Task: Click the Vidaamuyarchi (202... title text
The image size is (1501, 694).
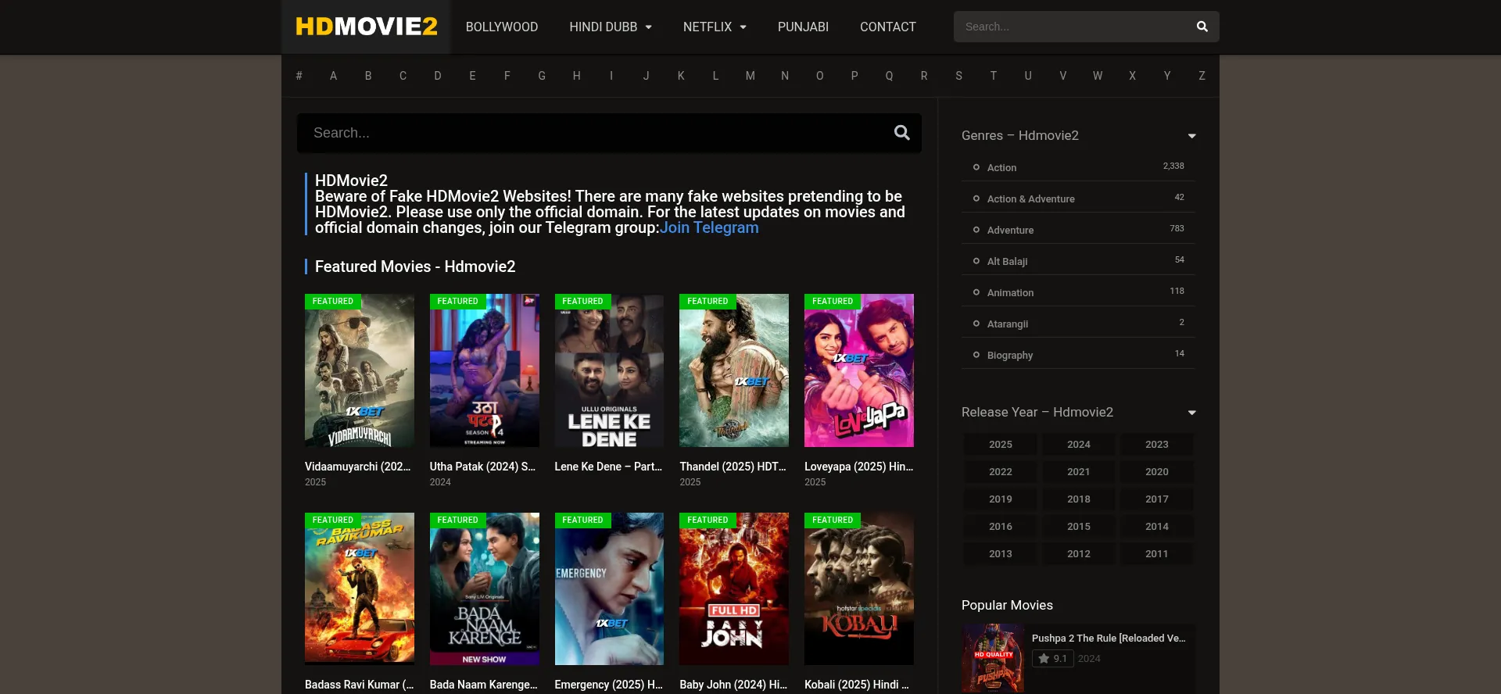Action: (358, 467)
